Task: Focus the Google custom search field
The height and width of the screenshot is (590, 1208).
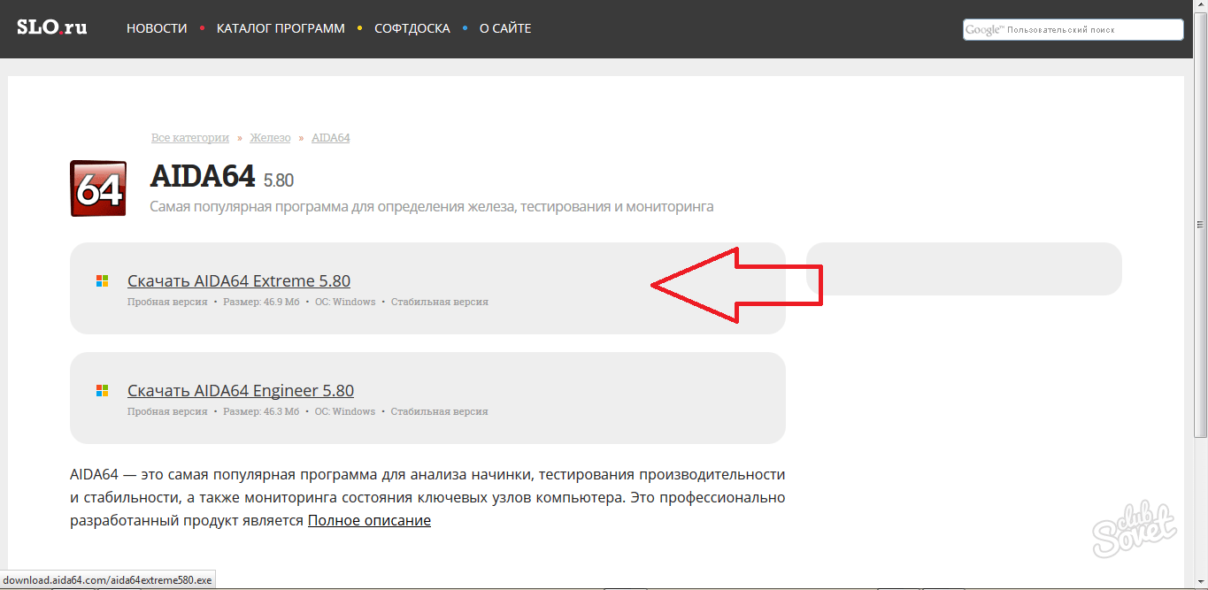Action: (1073, 30)
